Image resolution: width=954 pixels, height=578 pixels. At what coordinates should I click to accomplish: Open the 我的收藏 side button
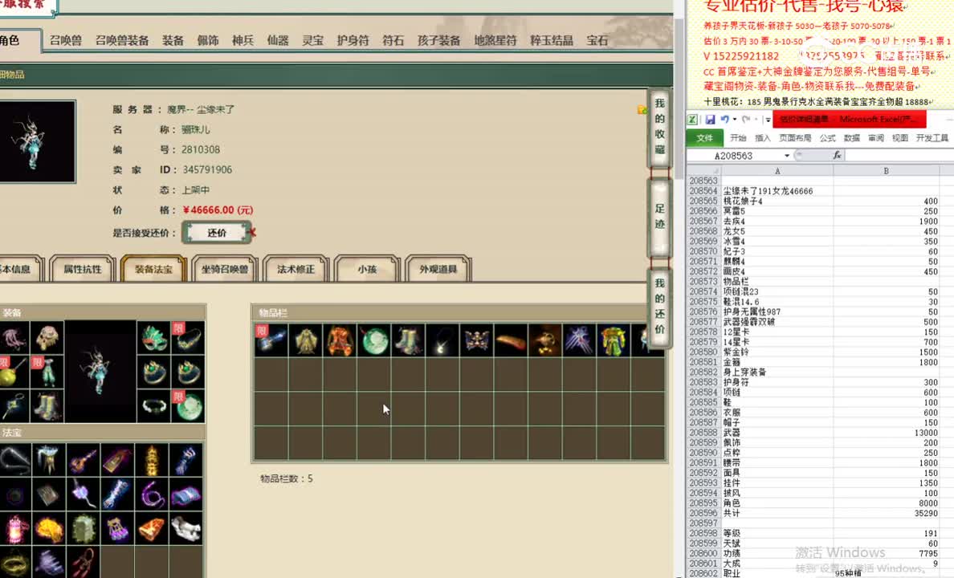coord(659,127)
